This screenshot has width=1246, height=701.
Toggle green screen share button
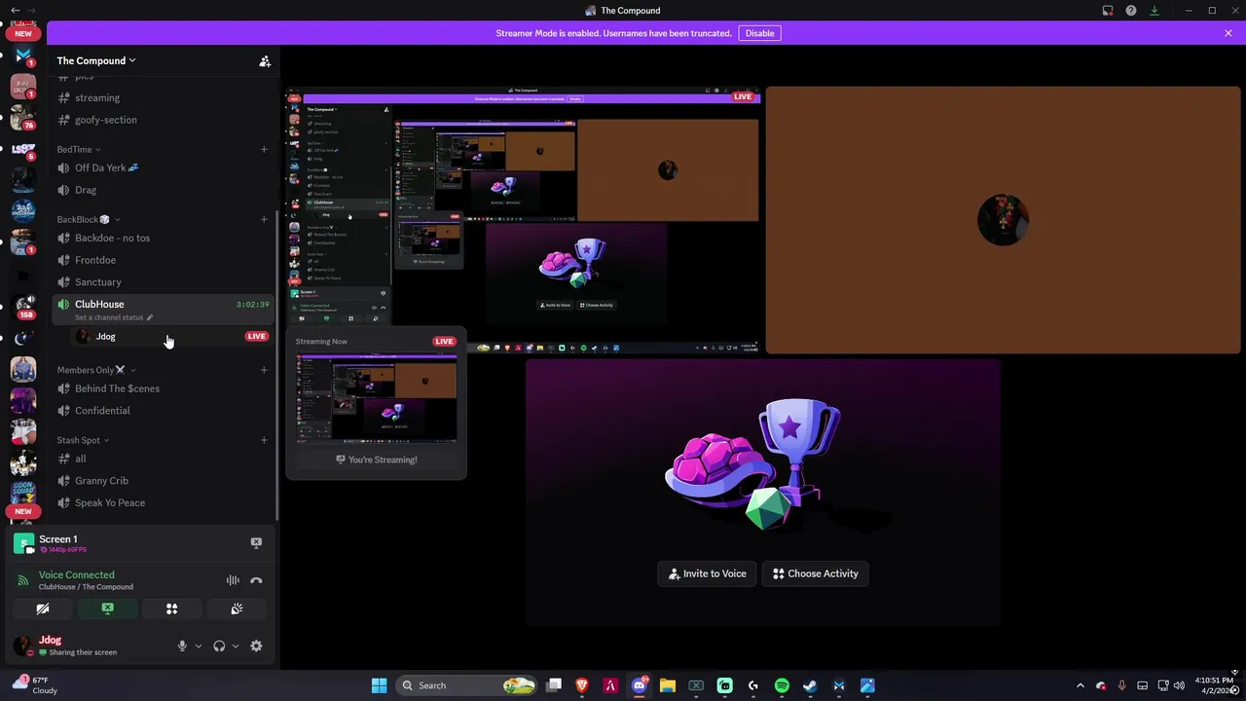pyautogui.click(x=107, y=609)
